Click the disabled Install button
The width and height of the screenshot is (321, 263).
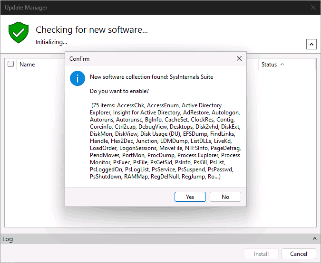click(x=261, y=254)
